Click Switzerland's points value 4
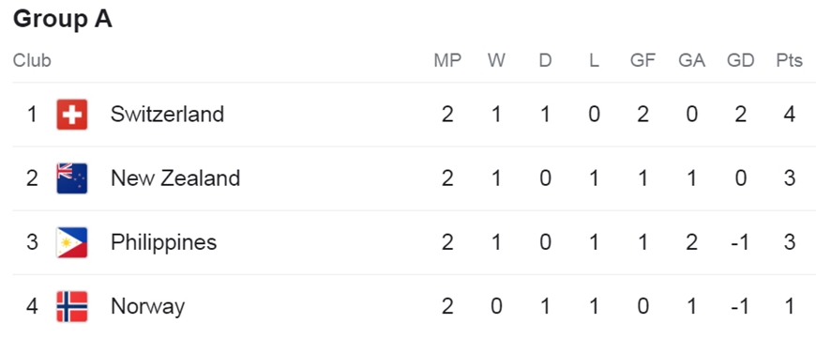The width and height of the screenshot is (816, 339). (790, 114)
